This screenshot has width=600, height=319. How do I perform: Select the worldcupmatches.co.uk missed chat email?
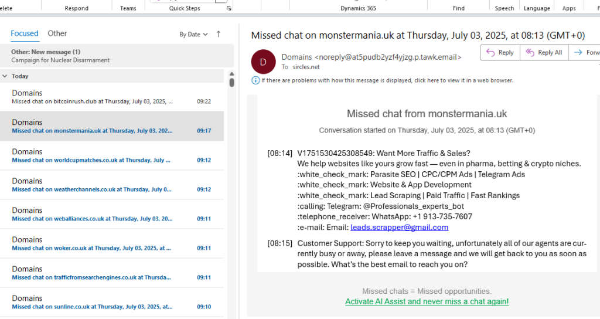click(112, 156)
